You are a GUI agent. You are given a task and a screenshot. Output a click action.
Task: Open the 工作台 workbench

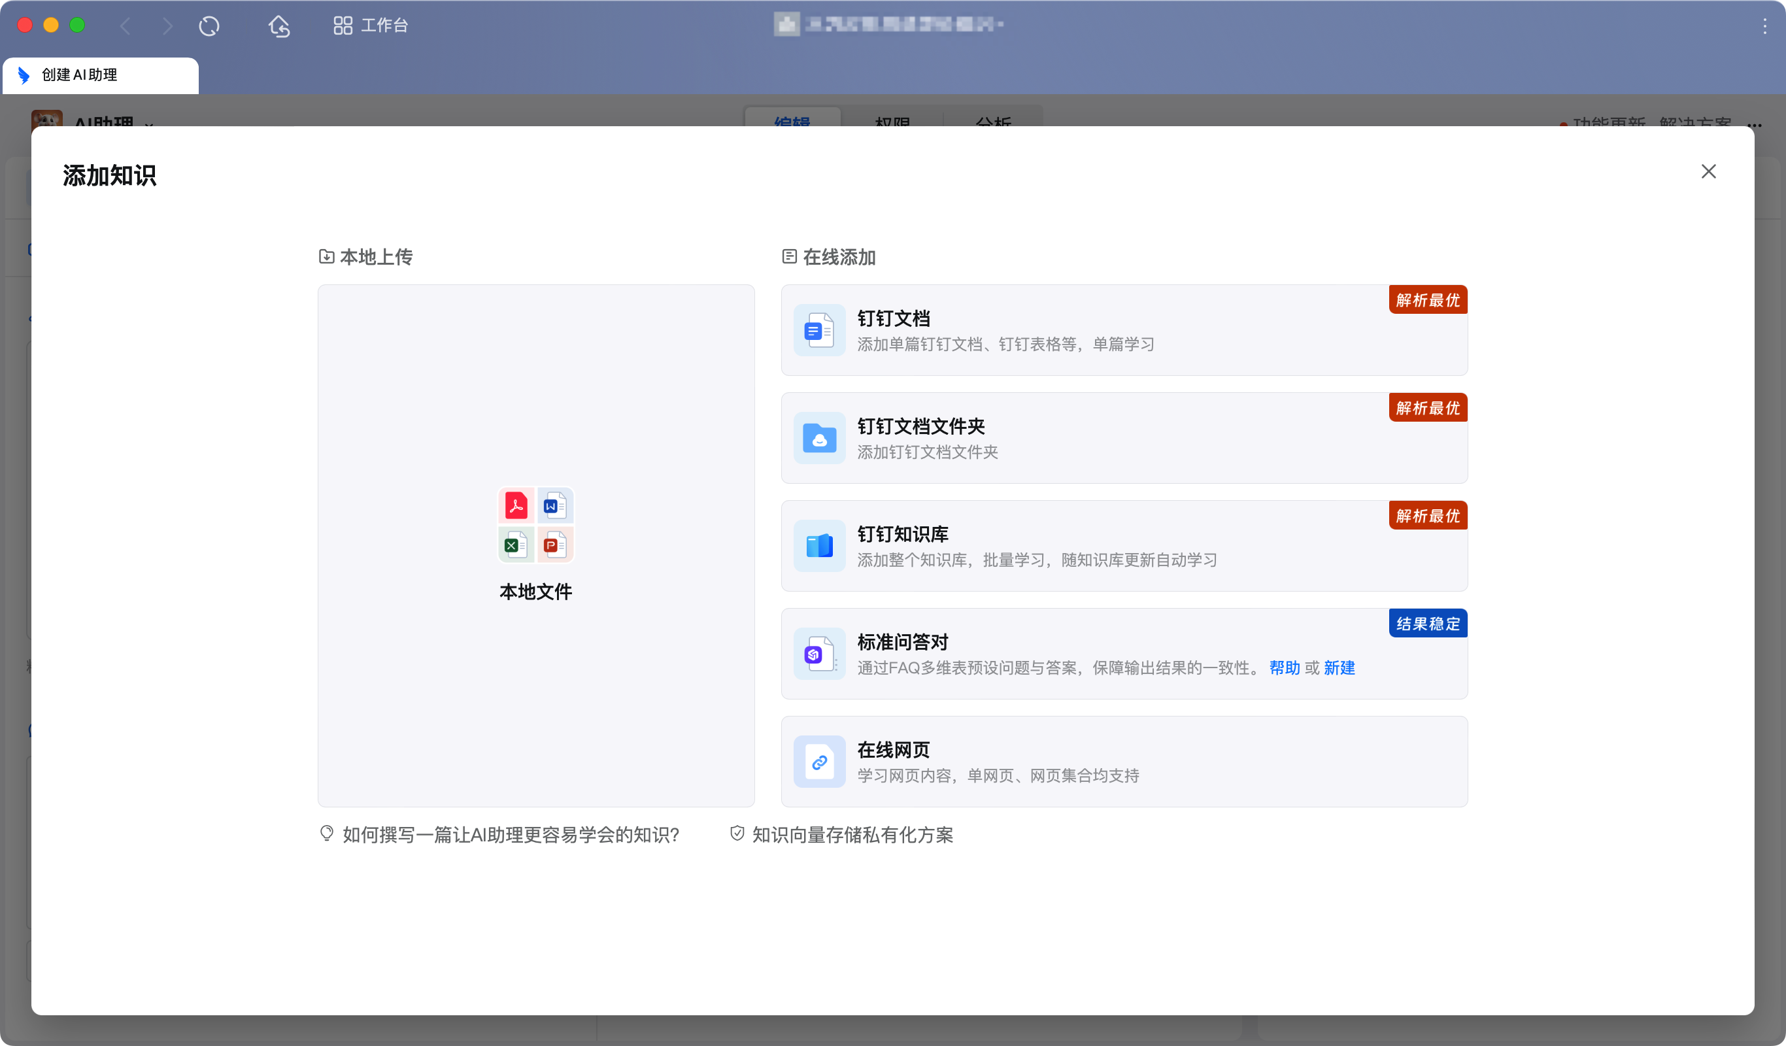tap(371, 25)
